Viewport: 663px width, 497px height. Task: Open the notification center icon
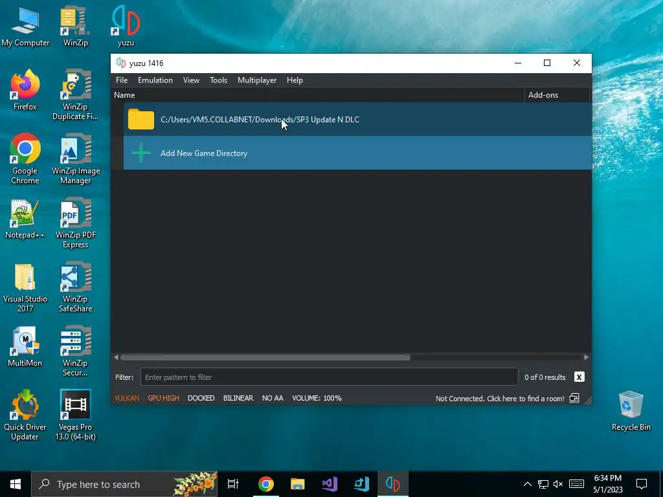point(642,484)
